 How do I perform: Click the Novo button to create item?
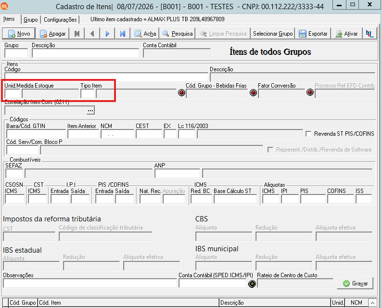click(19, 34)
